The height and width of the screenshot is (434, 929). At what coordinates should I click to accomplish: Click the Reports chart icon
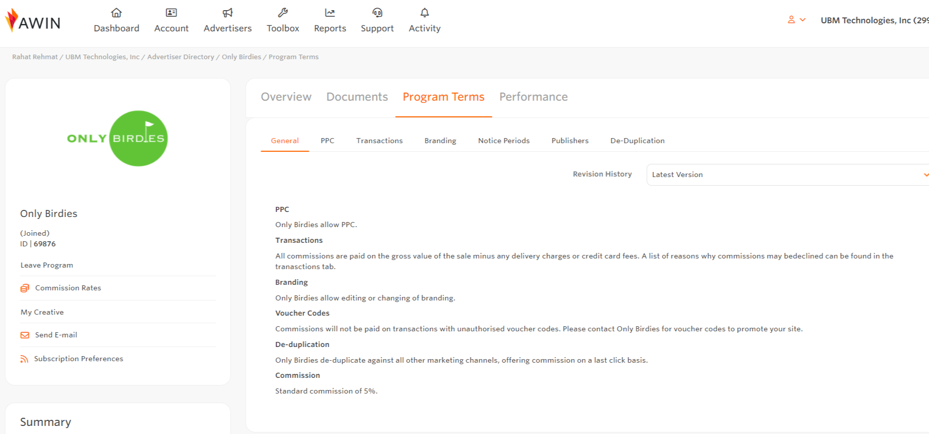(330, 13)
